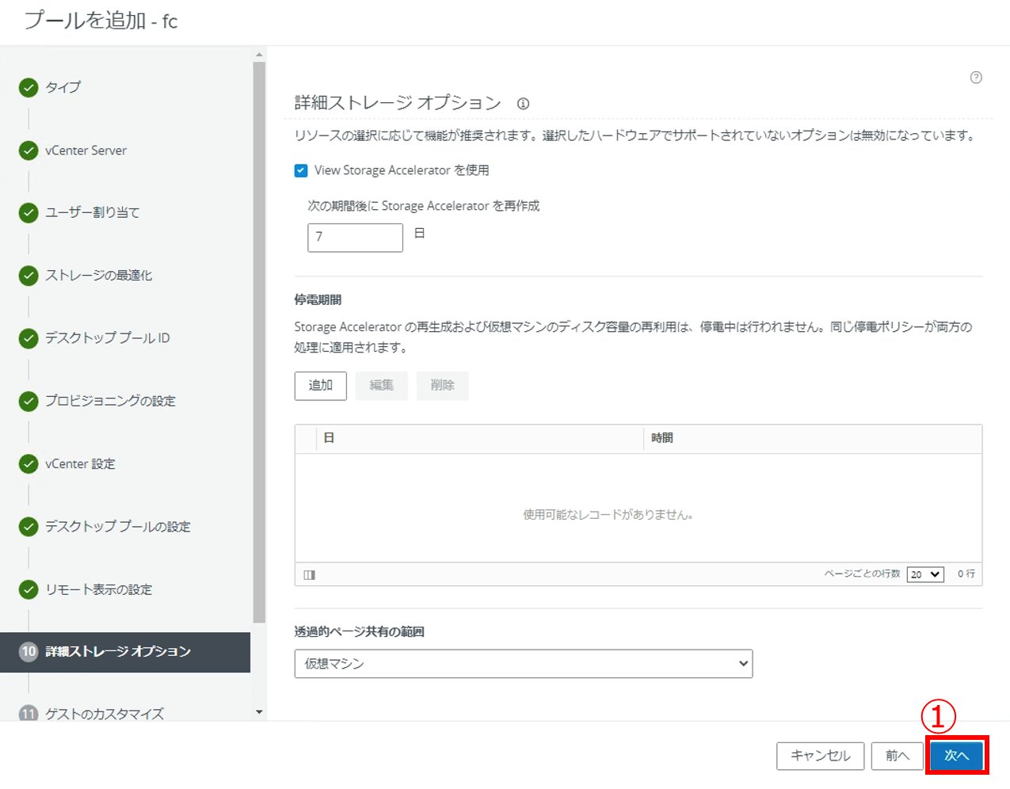This screenshot has width=1010, height=789.
Task: Click green check icon for リモート表示の設定
Action: point(29,589)
